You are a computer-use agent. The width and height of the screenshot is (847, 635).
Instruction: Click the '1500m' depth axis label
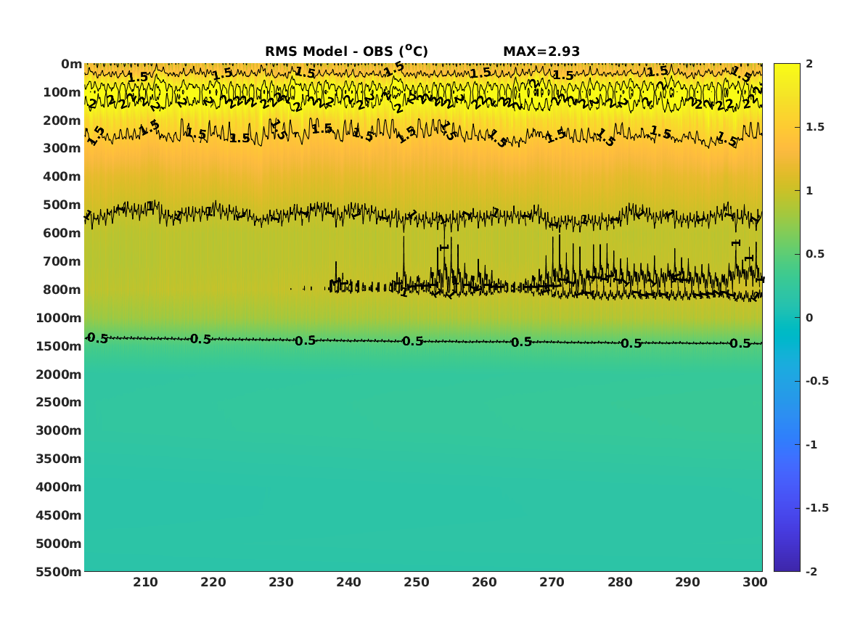59,346
